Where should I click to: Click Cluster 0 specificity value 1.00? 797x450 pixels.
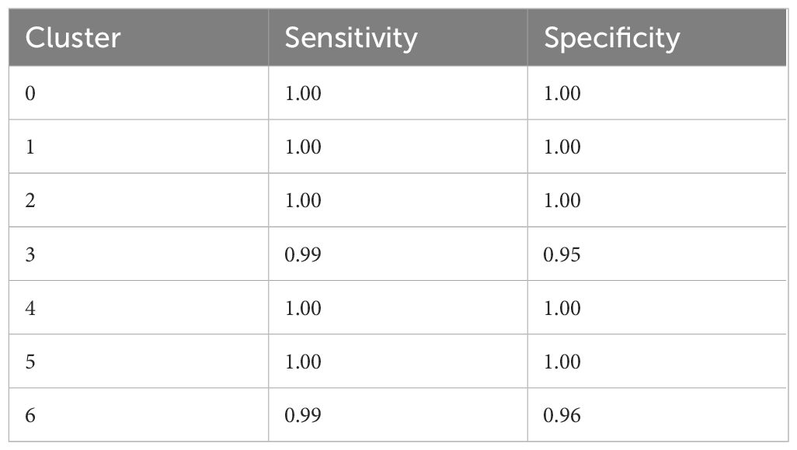tap(562, 93)
